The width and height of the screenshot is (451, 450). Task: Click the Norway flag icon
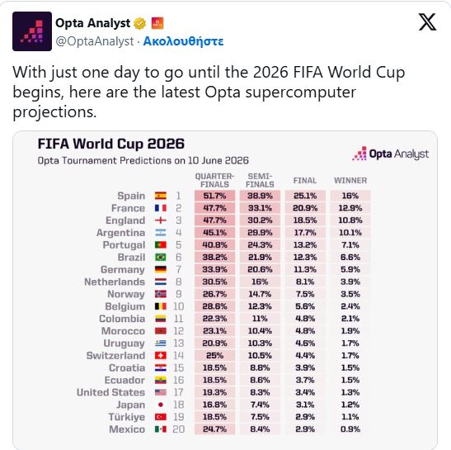click(161, 294)
